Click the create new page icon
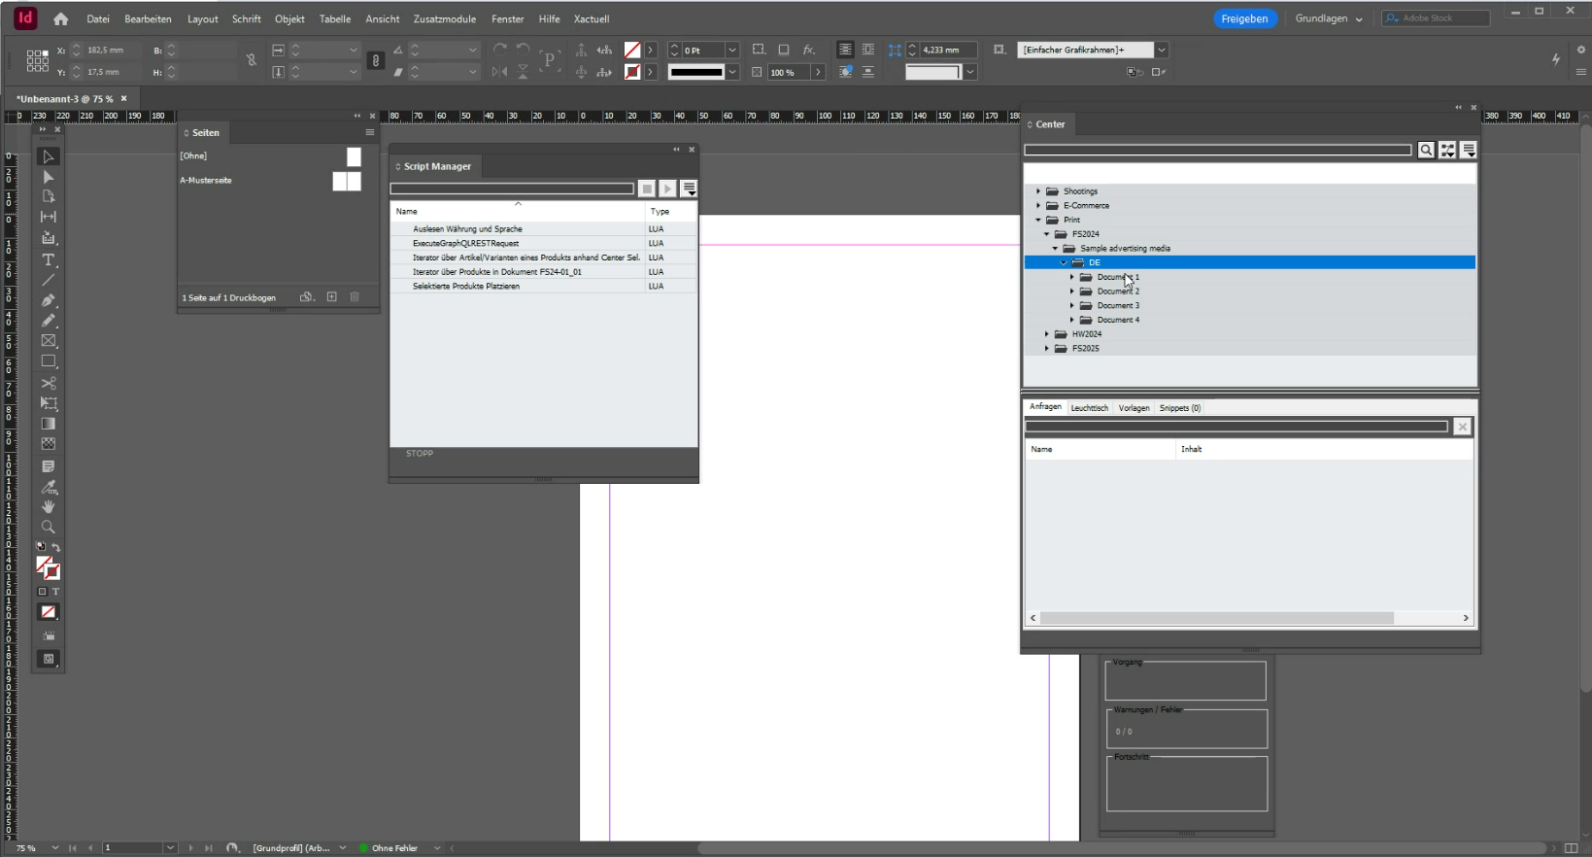 (331, 297)
